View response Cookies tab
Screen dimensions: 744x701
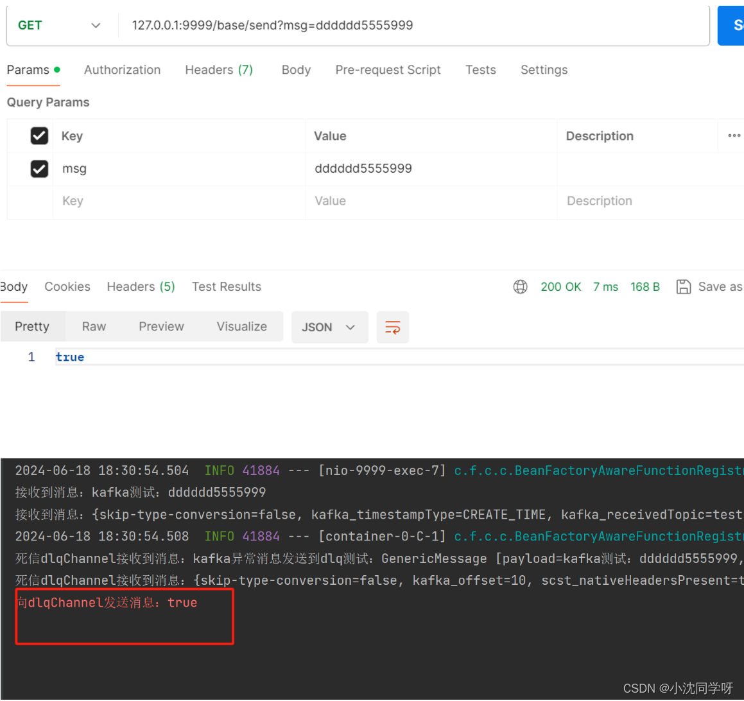click(67, 286)
